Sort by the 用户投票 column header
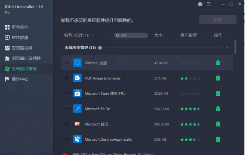 (188, 35)
